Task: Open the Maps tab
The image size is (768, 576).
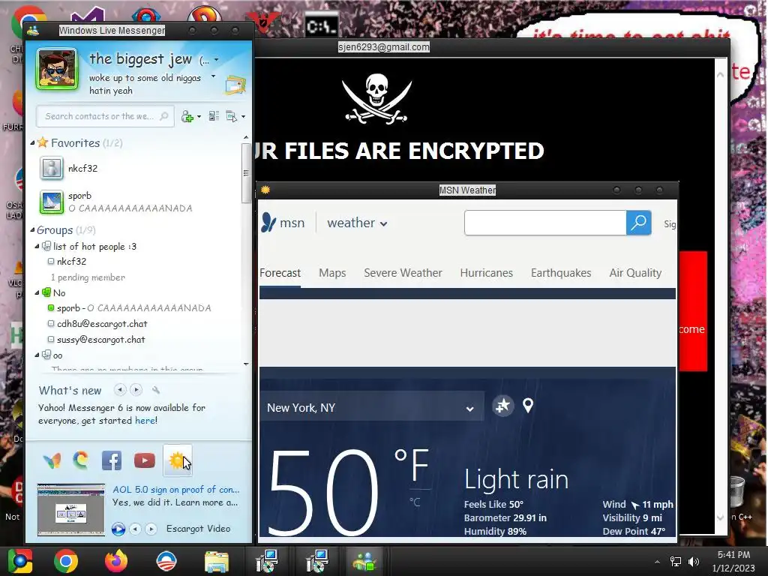Action: [332, 273]
